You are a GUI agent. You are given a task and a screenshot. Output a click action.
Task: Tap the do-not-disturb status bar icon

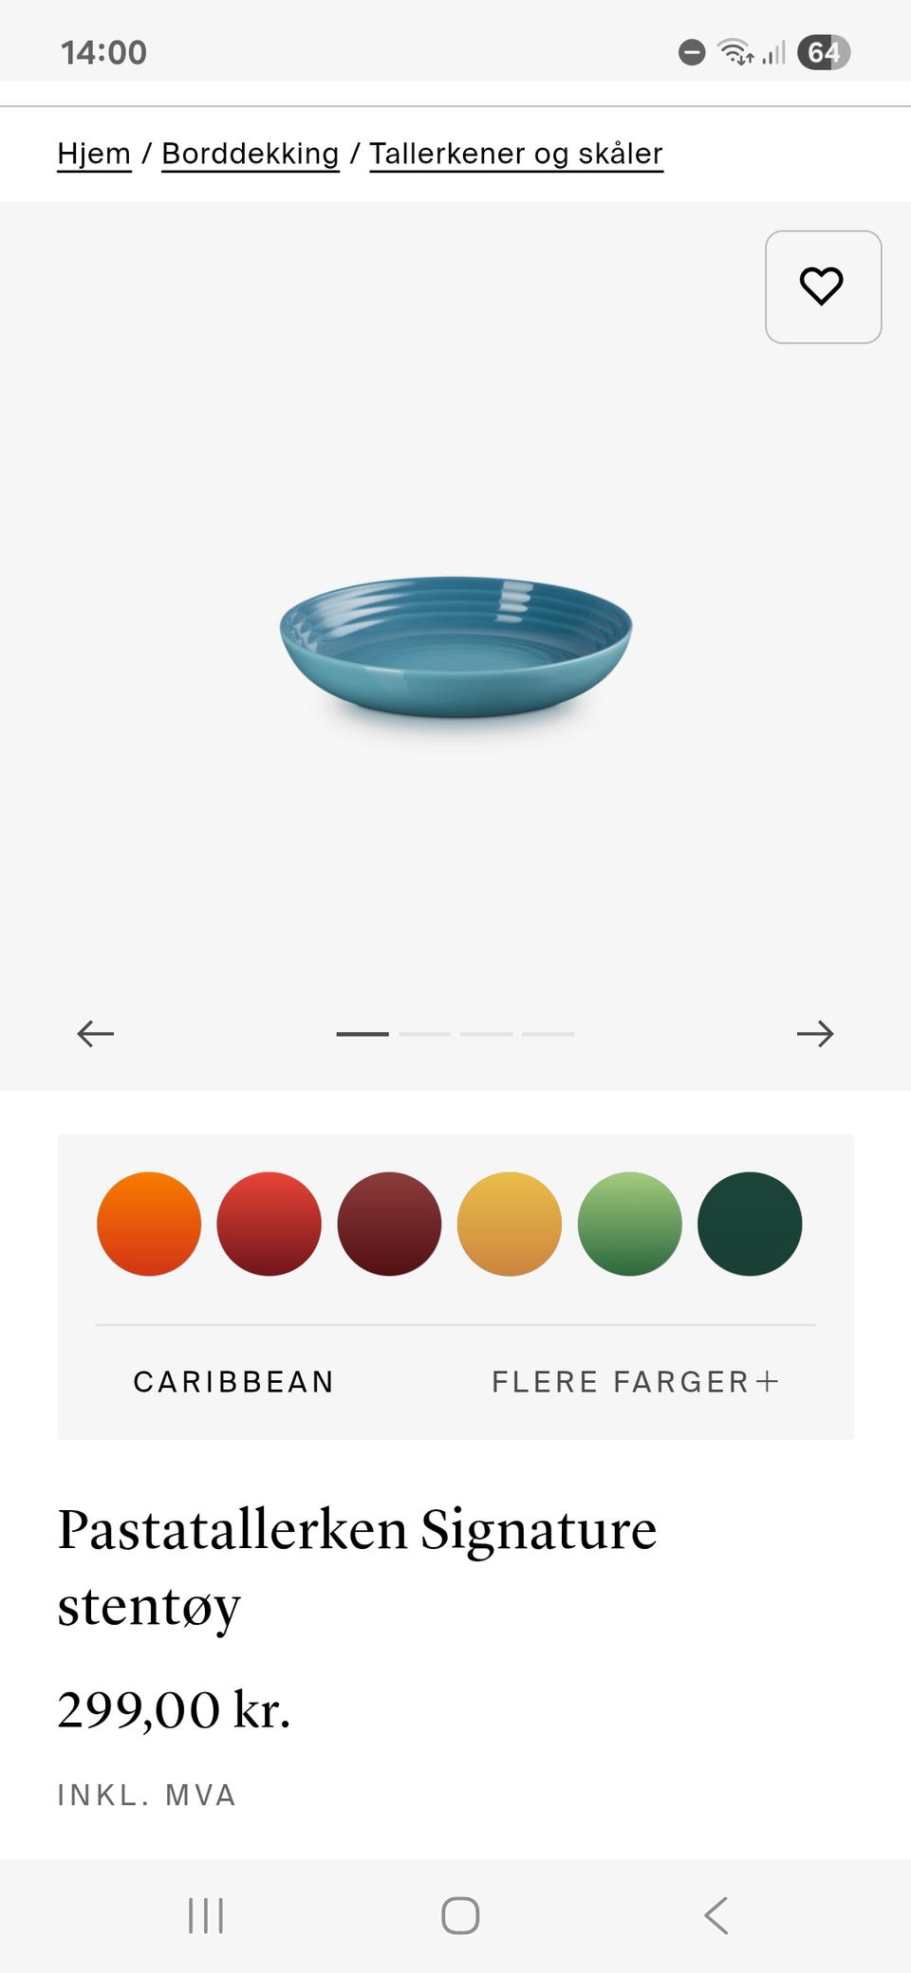[692, 52]
